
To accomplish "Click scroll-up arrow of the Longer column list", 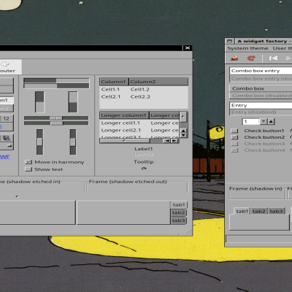I will click(184, 131).
